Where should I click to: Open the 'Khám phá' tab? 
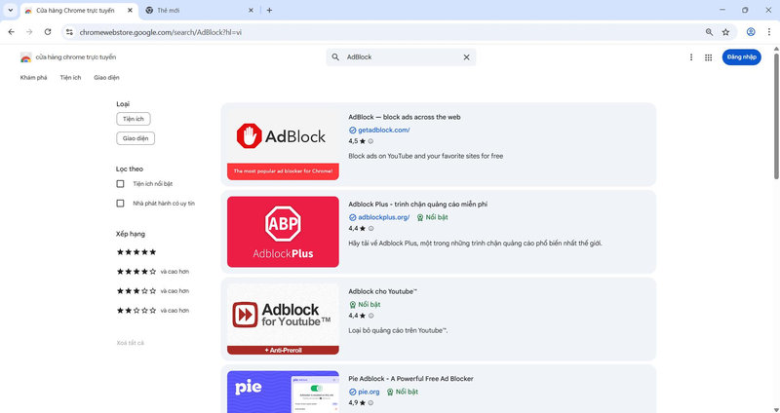tap(34, 78)
